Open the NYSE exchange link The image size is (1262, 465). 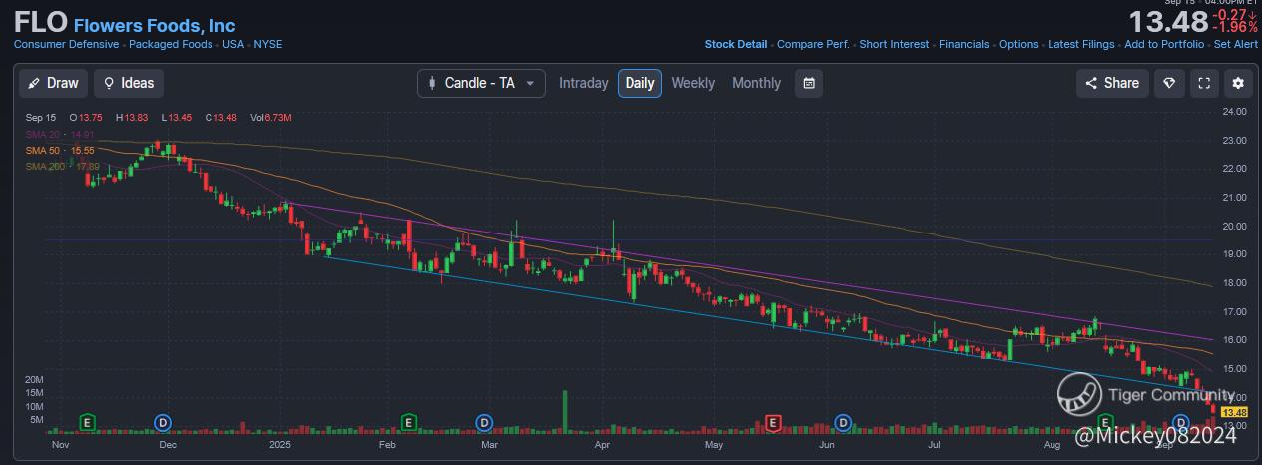point(268,44)
